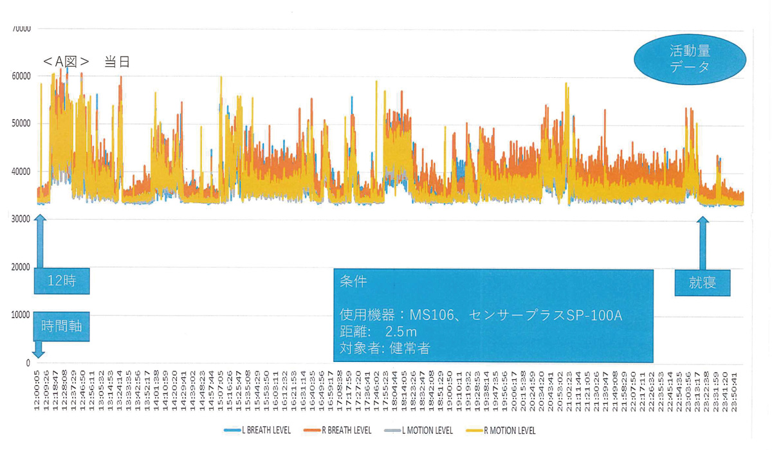The width and height of the screenshot is (772, 450).
Task: Click the 30000 y-axis label
Action: pos(21,219)
